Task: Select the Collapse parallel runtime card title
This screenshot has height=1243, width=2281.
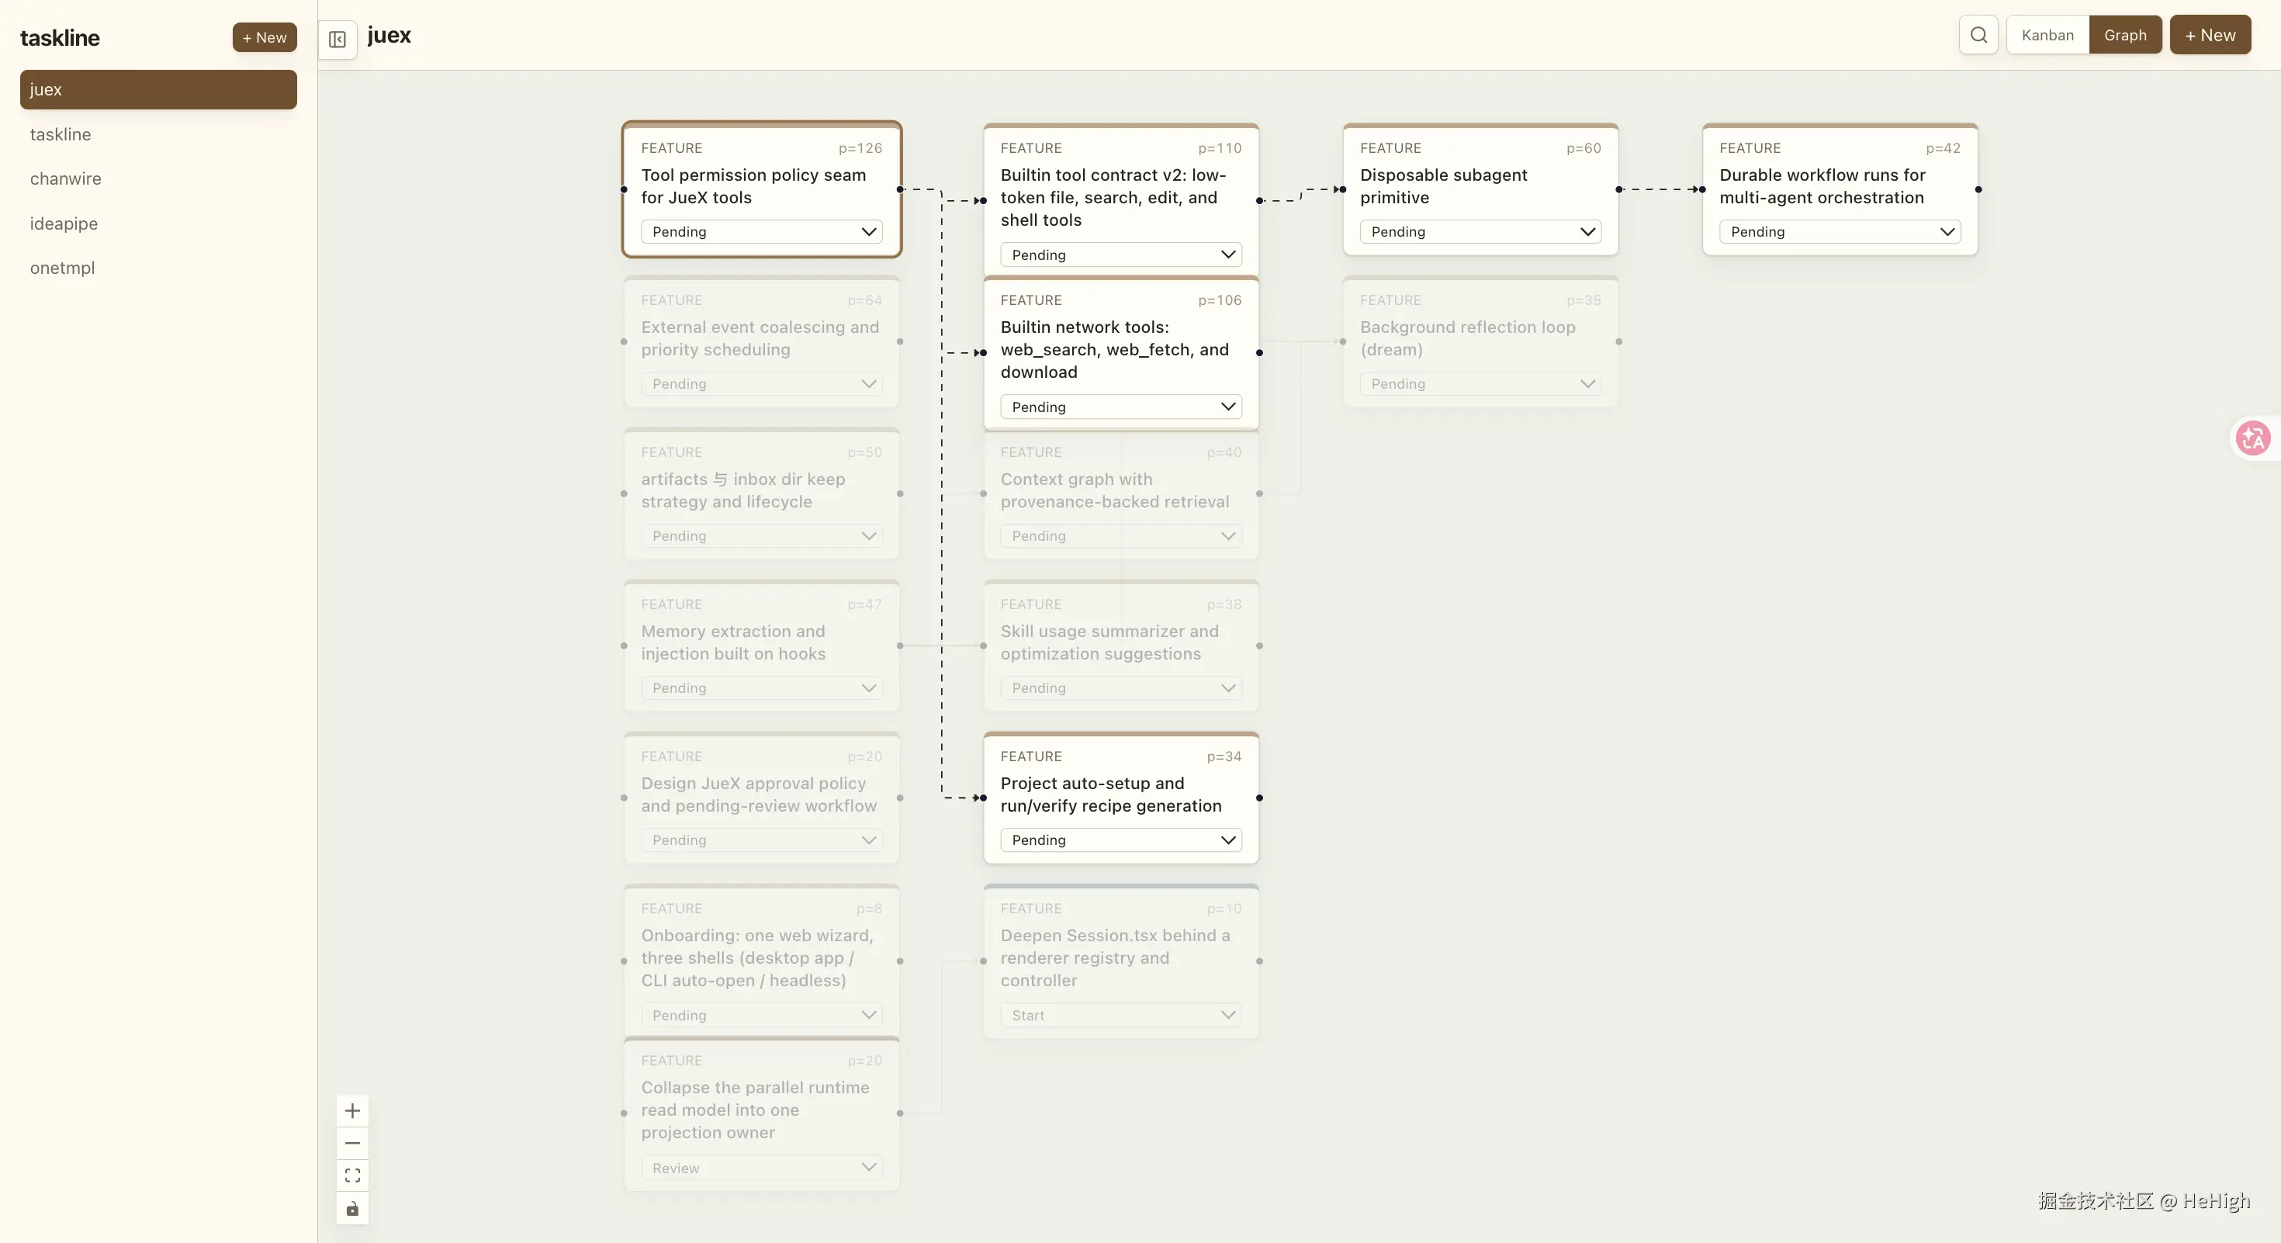Action: (x=754, y=1110)
